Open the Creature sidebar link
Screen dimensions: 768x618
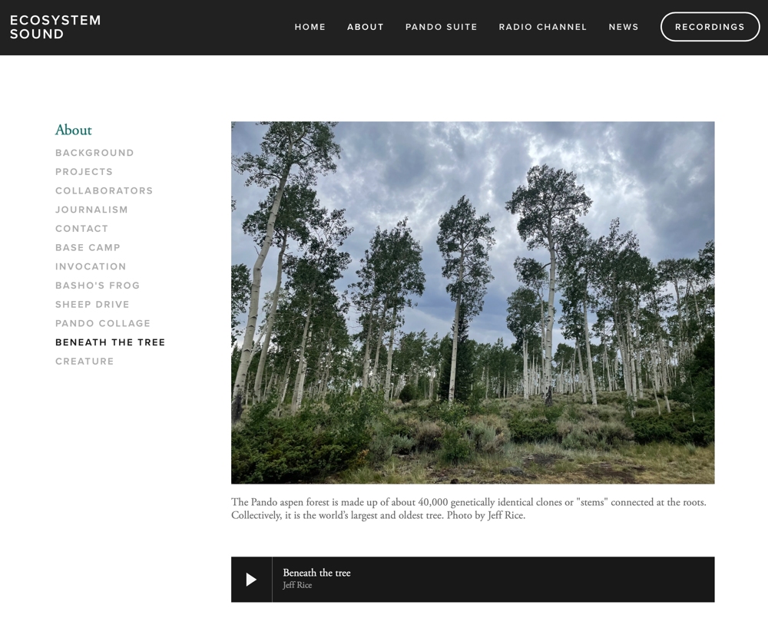click(84, 362)
